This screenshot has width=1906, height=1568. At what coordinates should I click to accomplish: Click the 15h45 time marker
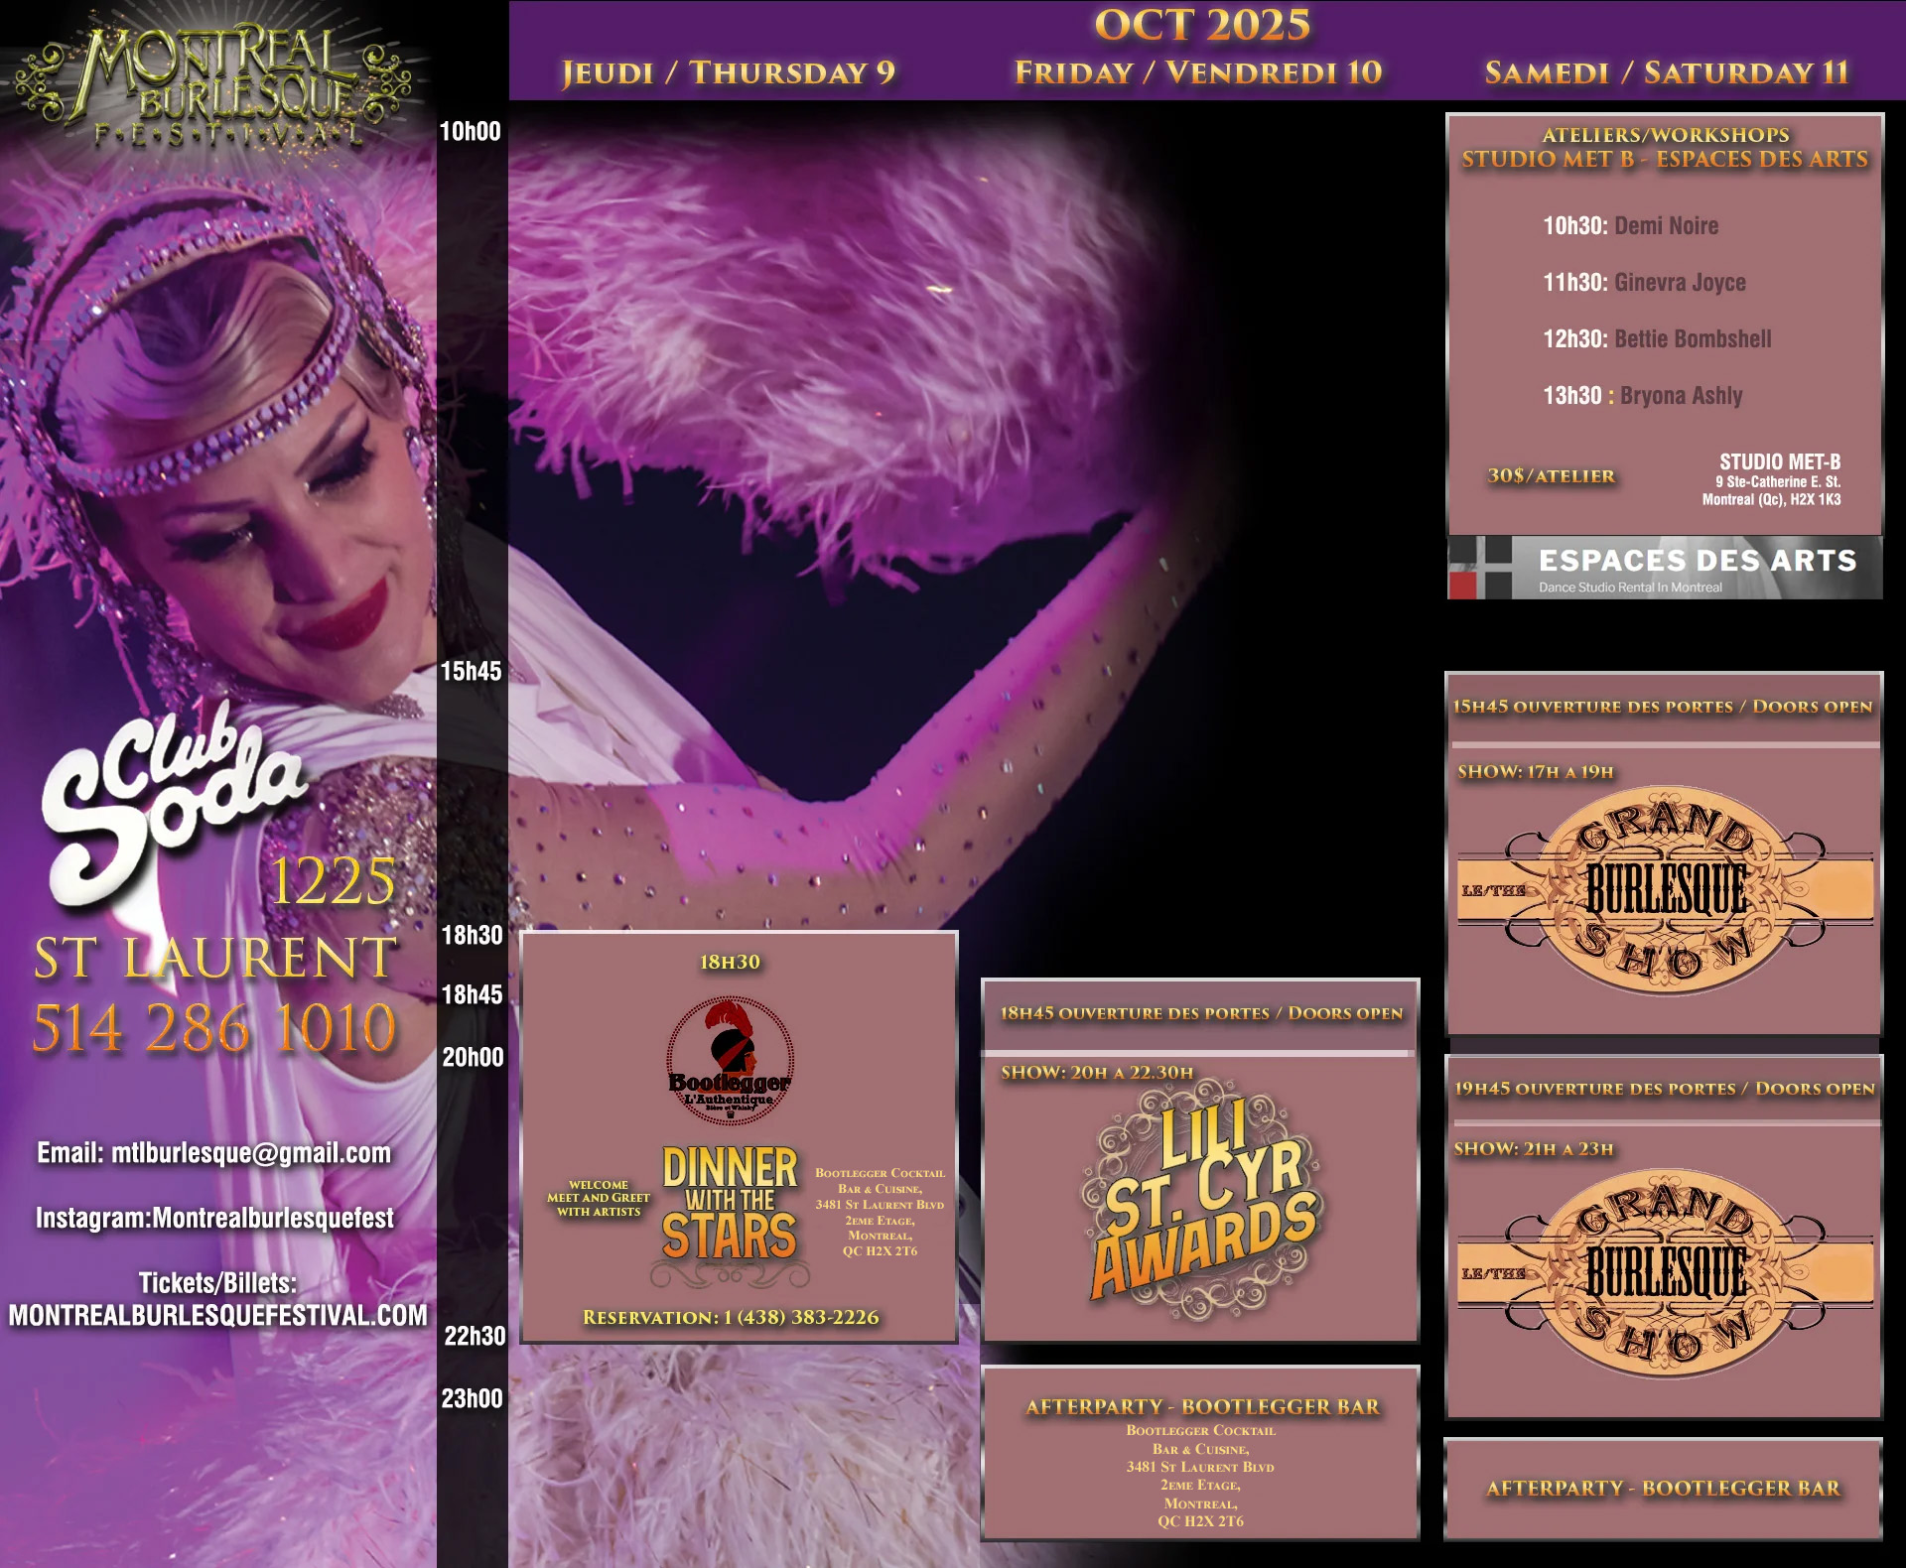(x=472, y=672)
